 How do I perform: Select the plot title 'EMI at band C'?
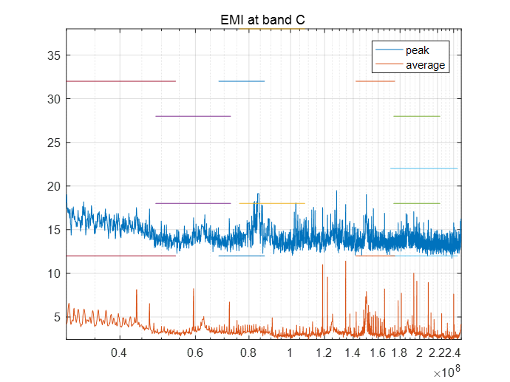point(262,20)
